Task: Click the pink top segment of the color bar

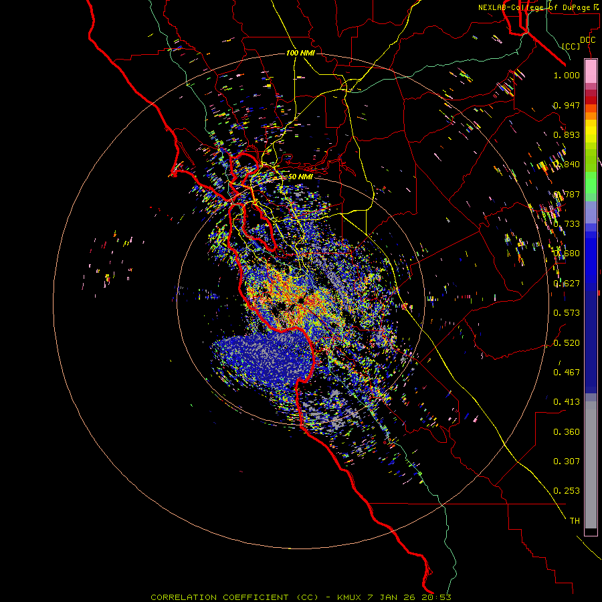Action: [x=591, y=72]
